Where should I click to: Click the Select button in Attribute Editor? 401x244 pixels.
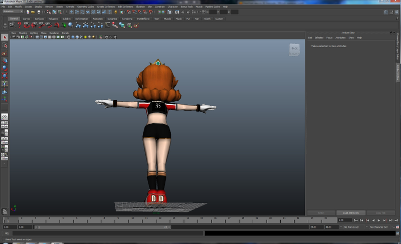tap(321, 213)
